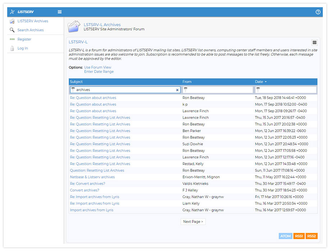Screen dimensions: 330x251
Task: Open original Question: Resetting List Archives post
Action: (97, 170)
